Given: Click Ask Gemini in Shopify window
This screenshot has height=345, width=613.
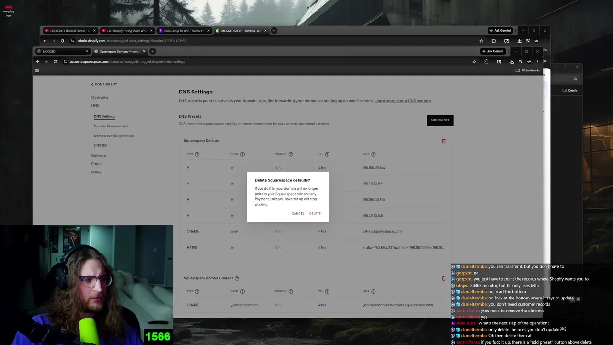Looking at the screenshot, I should pos(500,31).
